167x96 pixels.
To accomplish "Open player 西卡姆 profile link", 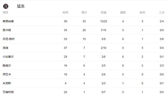I will (x=7, y=30).
